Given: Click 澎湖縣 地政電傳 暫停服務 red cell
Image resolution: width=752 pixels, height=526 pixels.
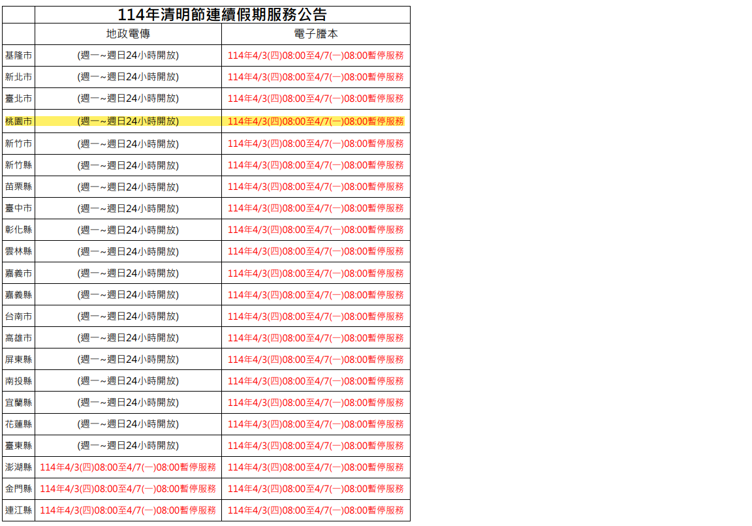Looking at the screenshot, I should [x=128, y=467].
